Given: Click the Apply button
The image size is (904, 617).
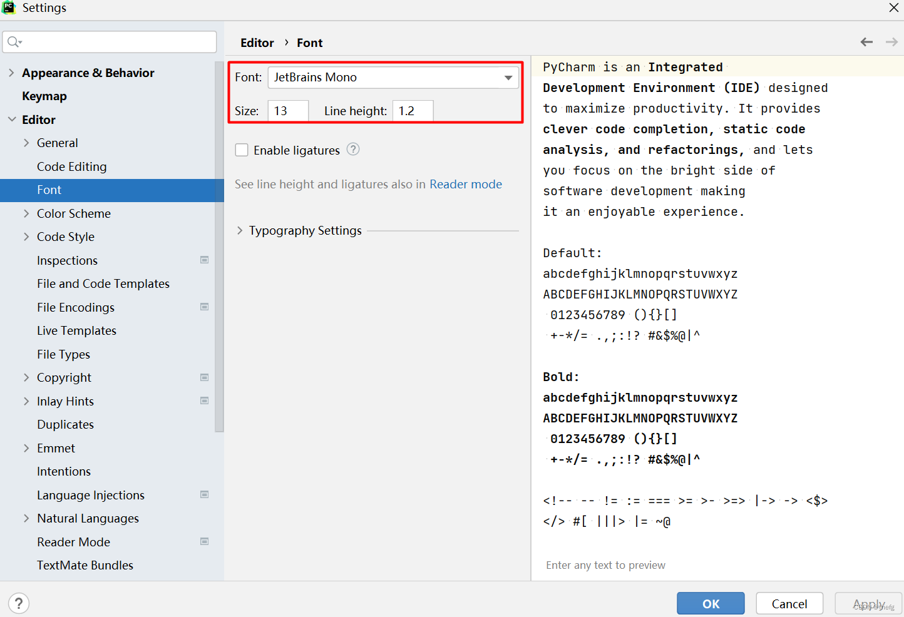Looking at the screenshot, I should [868, 603].
